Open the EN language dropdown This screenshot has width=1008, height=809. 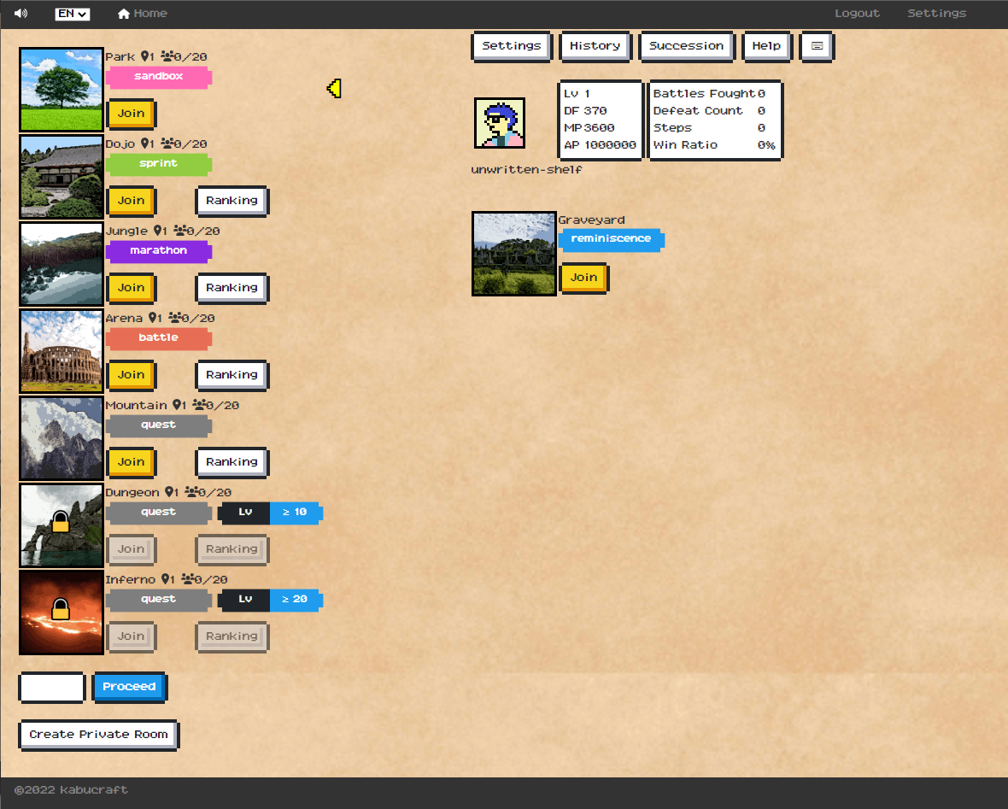click(73, 14)
